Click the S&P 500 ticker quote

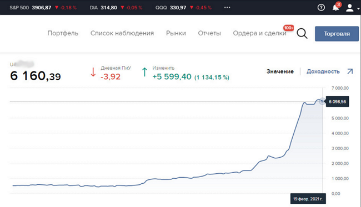click(x=43, y=8)
